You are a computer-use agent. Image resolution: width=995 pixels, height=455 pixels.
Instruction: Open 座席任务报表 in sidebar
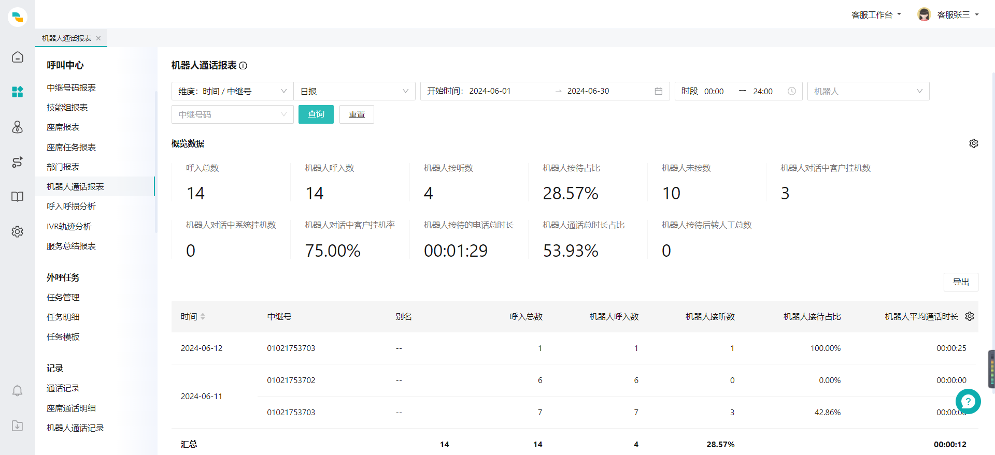point(72,148)
